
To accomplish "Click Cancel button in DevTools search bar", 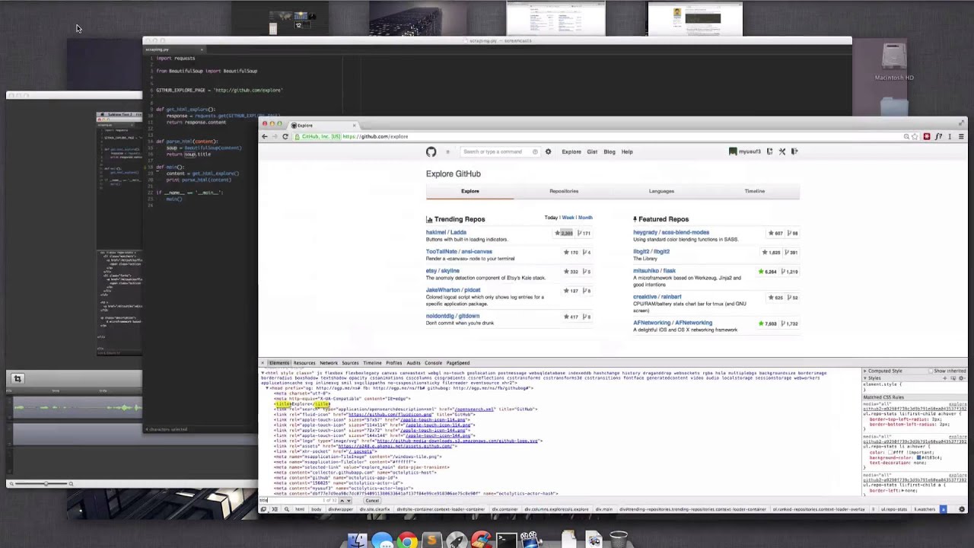I will point(372,501).
